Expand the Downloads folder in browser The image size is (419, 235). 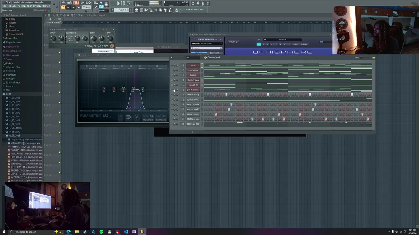[x=11, y=75]
